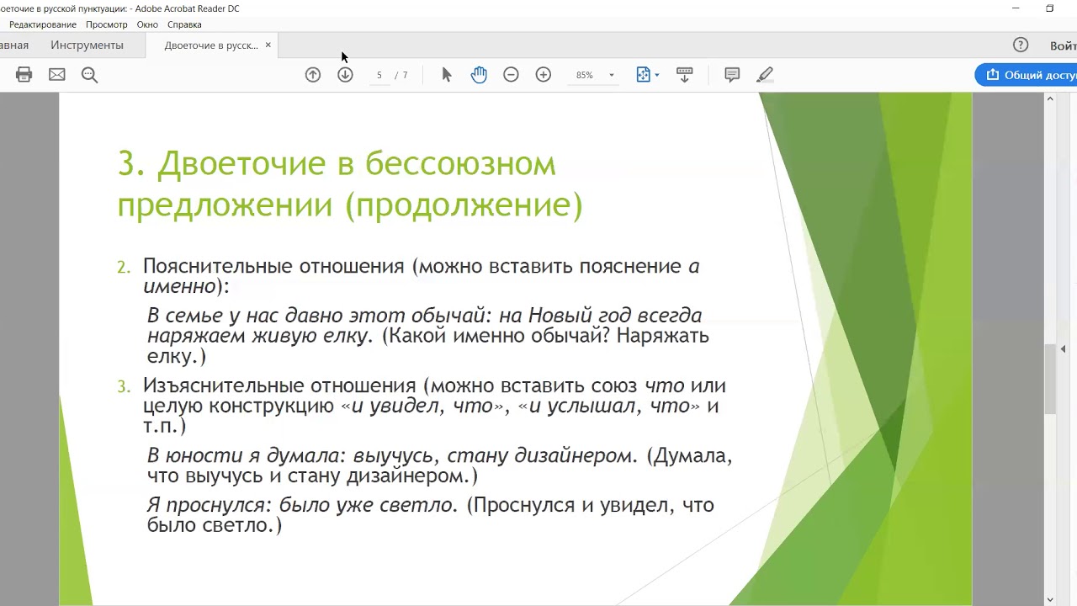Click the Общий доступ button

point(1027,75)
